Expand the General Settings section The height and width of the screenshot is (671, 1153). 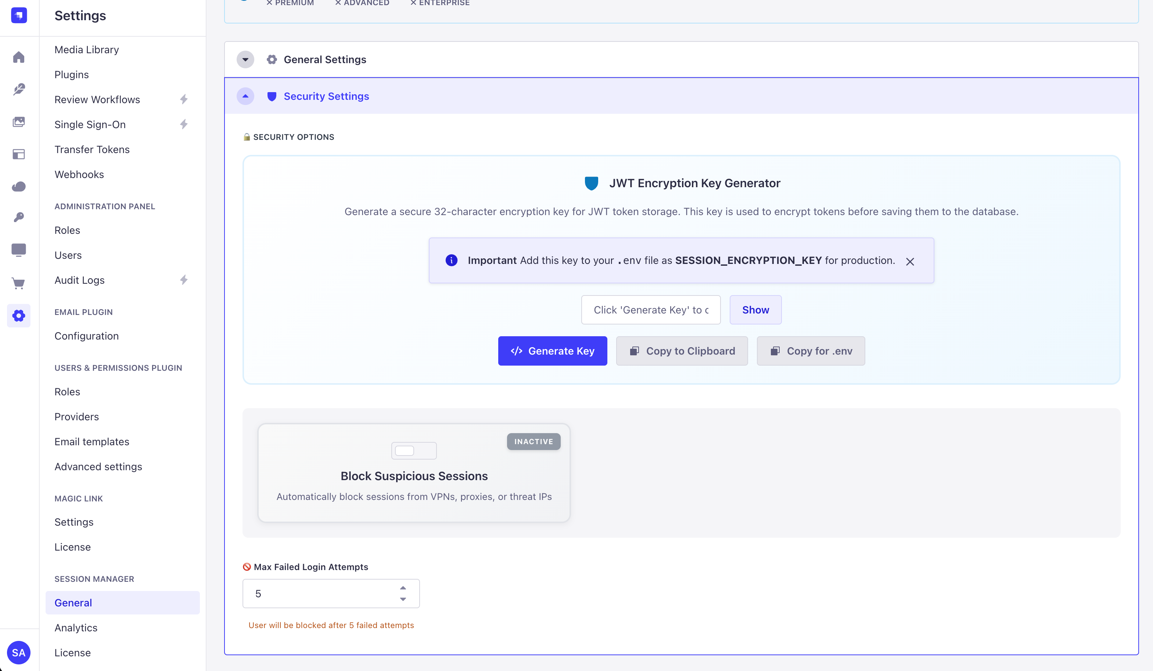click(245, 59)
